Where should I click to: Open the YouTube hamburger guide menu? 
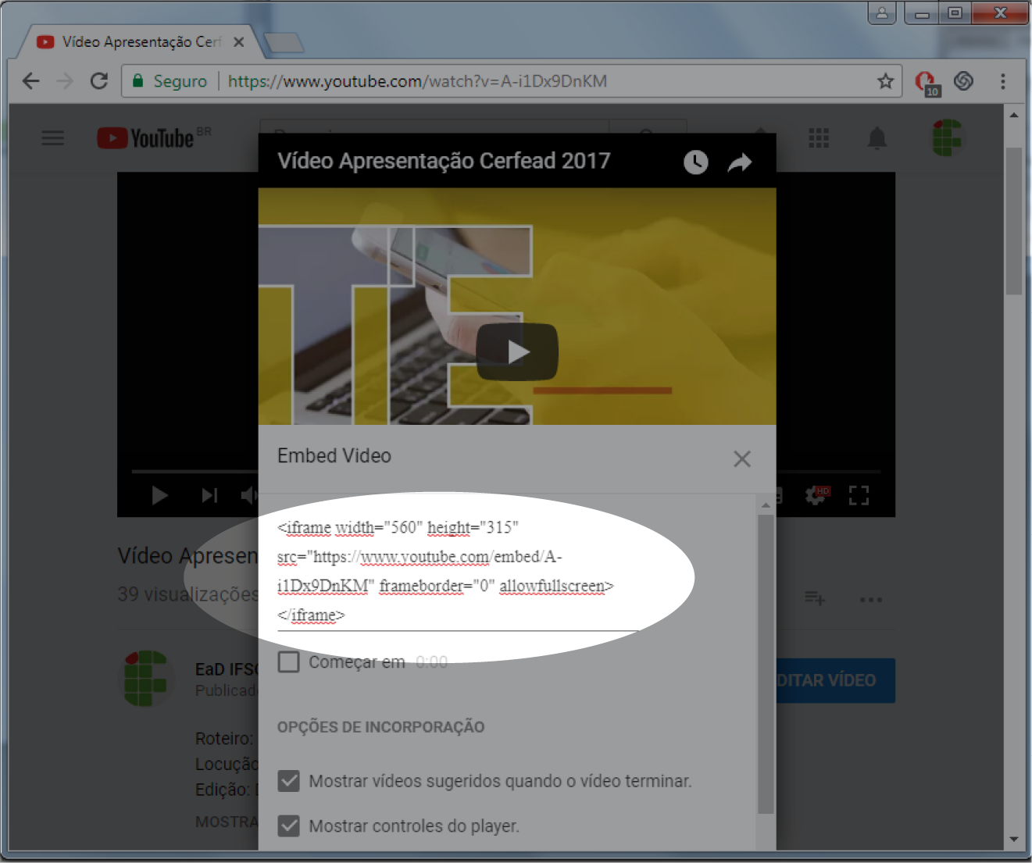click(x=52, y=138)
